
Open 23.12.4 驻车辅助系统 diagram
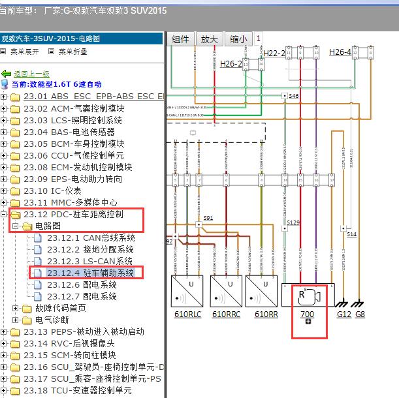click(90, 273)
